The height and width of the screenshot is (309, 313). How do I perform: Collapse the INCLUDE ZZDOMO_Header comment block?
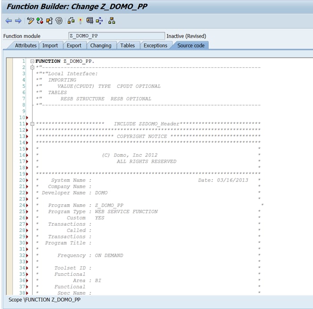click(x=32, y=124)
